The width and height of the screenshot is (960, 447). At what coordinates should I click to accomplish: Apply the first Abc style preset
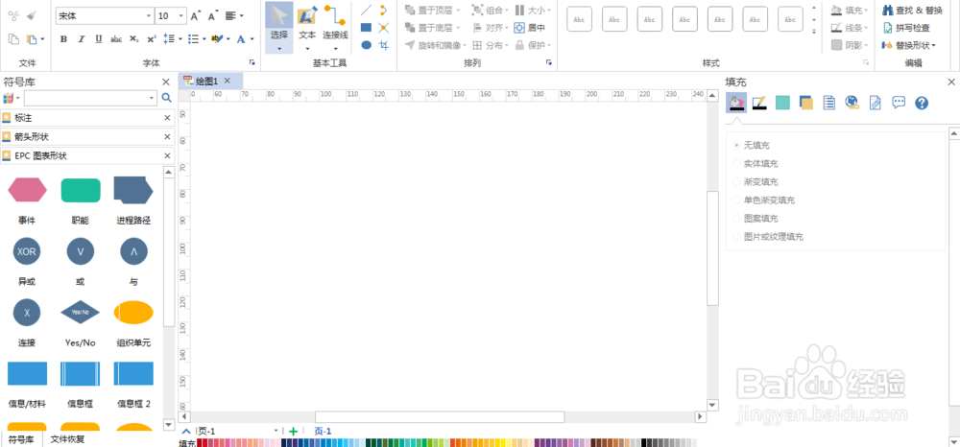point(579,19)
